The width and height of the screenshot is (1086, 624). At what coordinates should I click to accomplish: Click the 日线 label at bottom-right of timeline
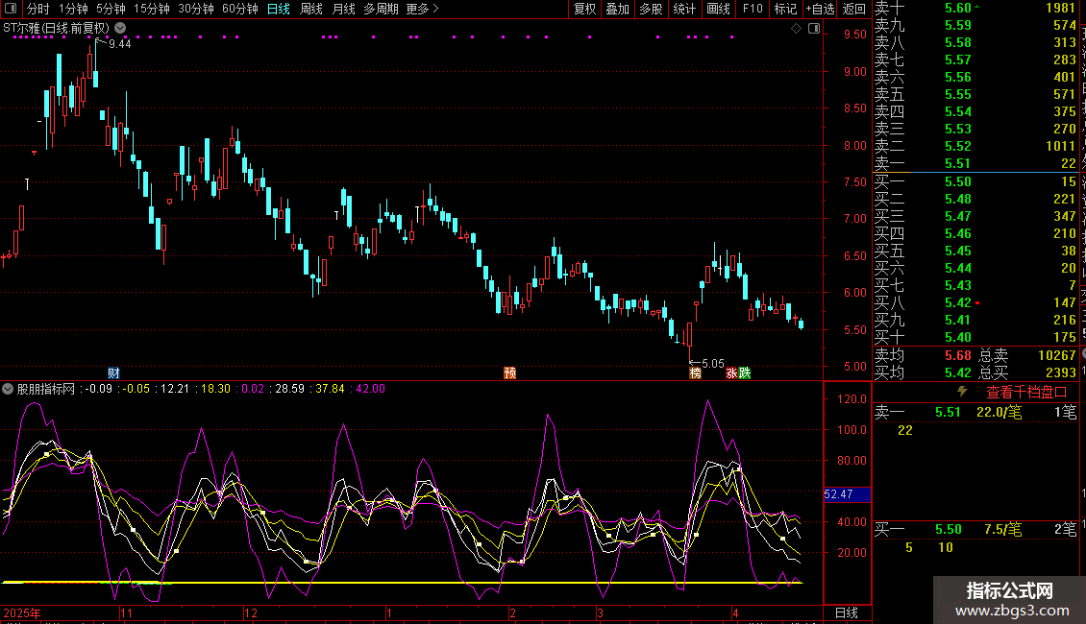point(846,612)
